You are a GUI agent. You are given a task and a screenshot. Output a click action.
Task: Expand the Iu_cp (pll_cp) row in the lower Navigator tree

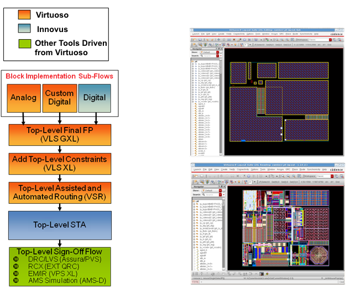(194, 223)
